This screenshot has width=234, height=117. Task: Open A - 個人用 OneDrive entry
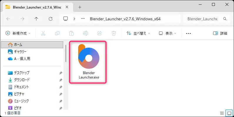tap(19, 59)
